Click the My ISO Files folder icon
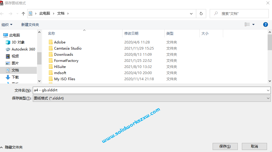The height and width of the screenshot is (152, 272). pyautogui.click(x=51, y=79)
